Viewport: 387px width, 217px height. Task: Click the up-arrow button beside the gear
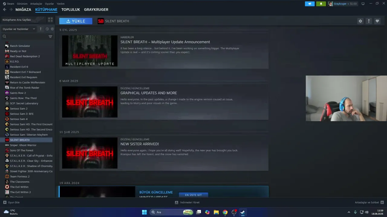coord(369,21)
